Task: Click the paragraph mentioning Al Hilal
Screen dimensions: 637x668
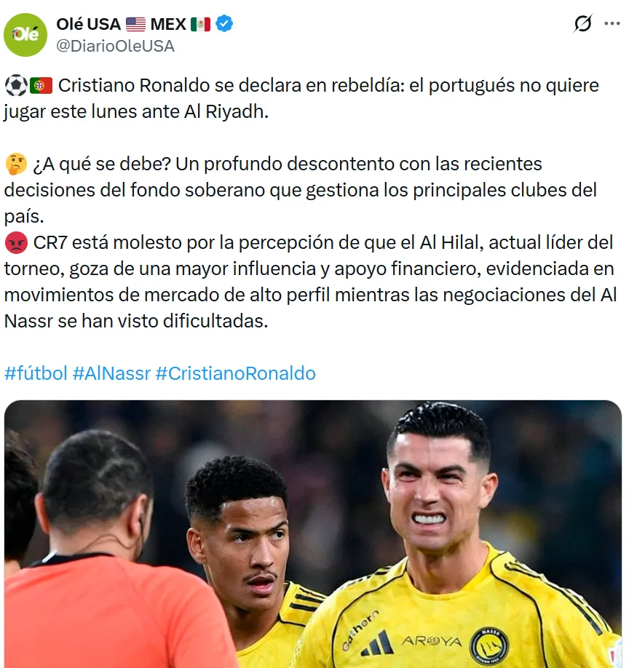Action: (310, 282)
